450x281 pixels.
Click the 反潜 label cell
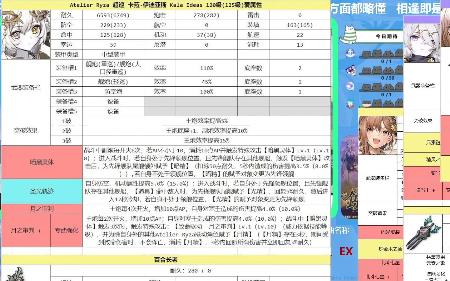point(160,45)
